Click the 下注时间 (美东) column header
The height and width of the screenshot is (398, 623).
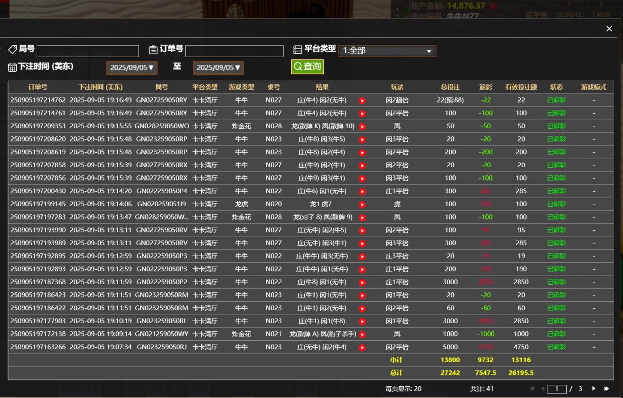click(x=101, y=87)
